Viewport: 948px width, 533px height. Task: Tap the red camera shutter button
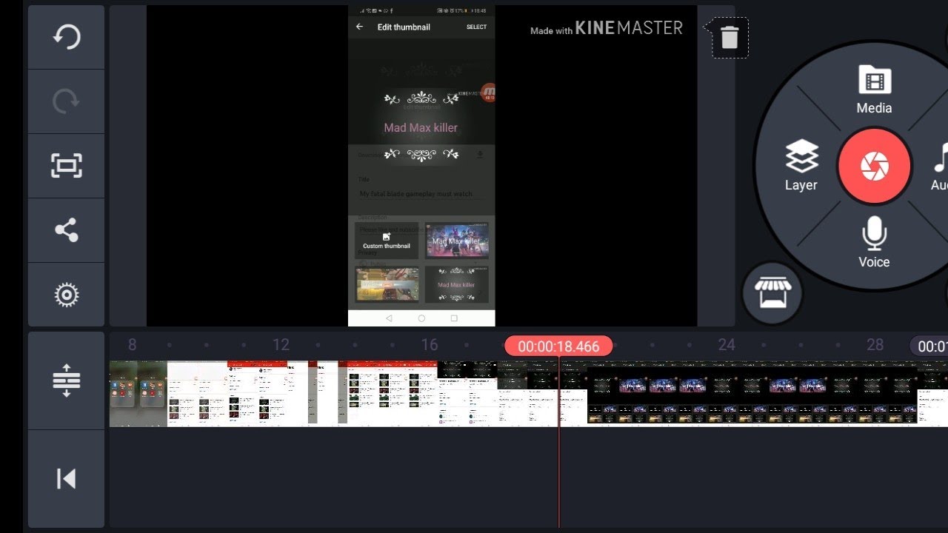coord(874,166)
